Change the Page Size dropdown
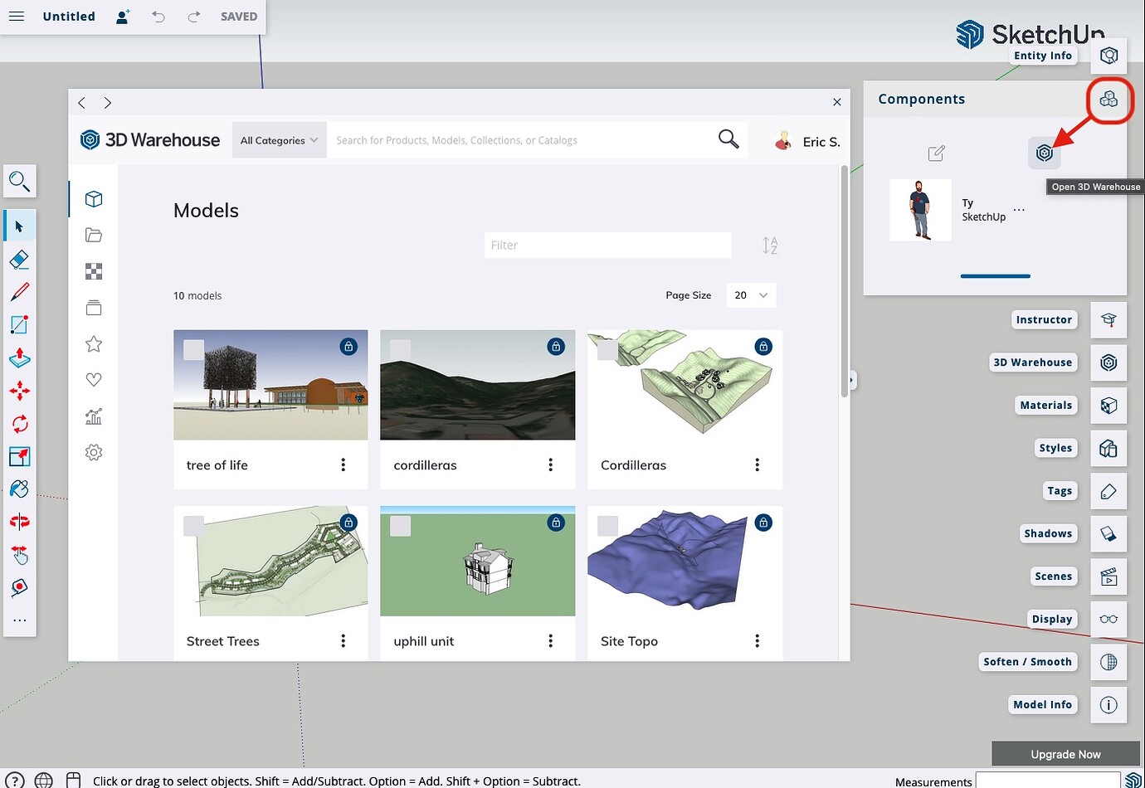1145x788 pixels. pyautogui.click(x=751, y=294)
